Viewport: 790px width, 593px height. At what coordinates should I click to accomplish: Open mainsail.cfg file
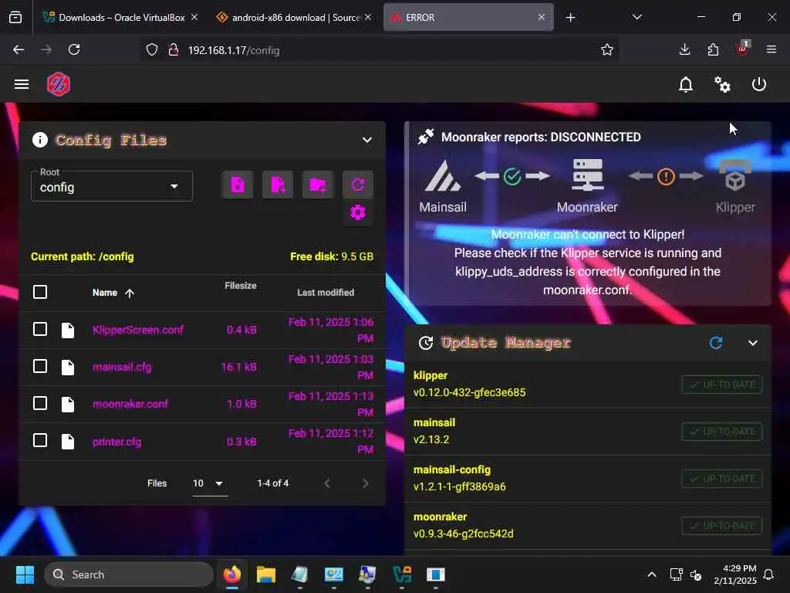[x=121, y=367]
